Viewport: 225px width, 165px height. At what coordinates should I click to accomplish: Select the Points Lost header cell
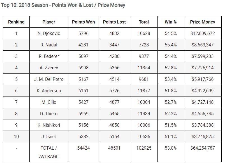tap(114, 22)
